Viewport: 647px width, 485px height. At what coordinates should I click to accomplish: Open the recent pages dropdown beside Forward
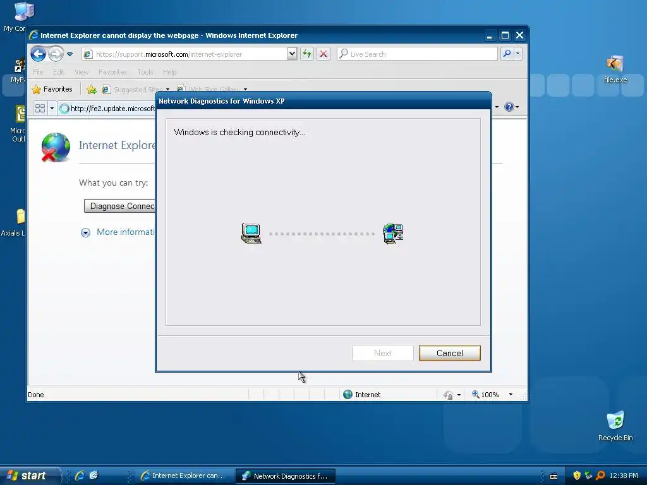coord(70,54)
